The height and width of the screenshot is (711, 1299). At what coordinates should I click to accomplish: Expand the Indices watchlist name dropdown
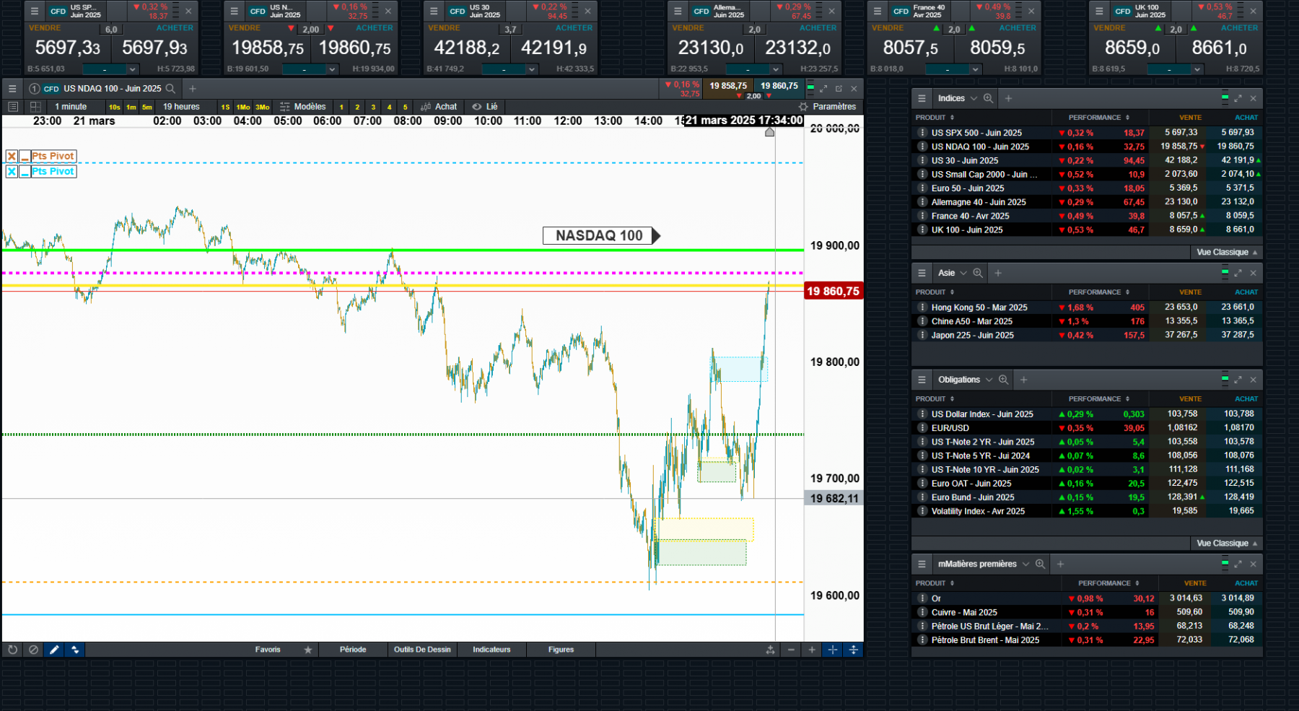(x=974, y=98)
